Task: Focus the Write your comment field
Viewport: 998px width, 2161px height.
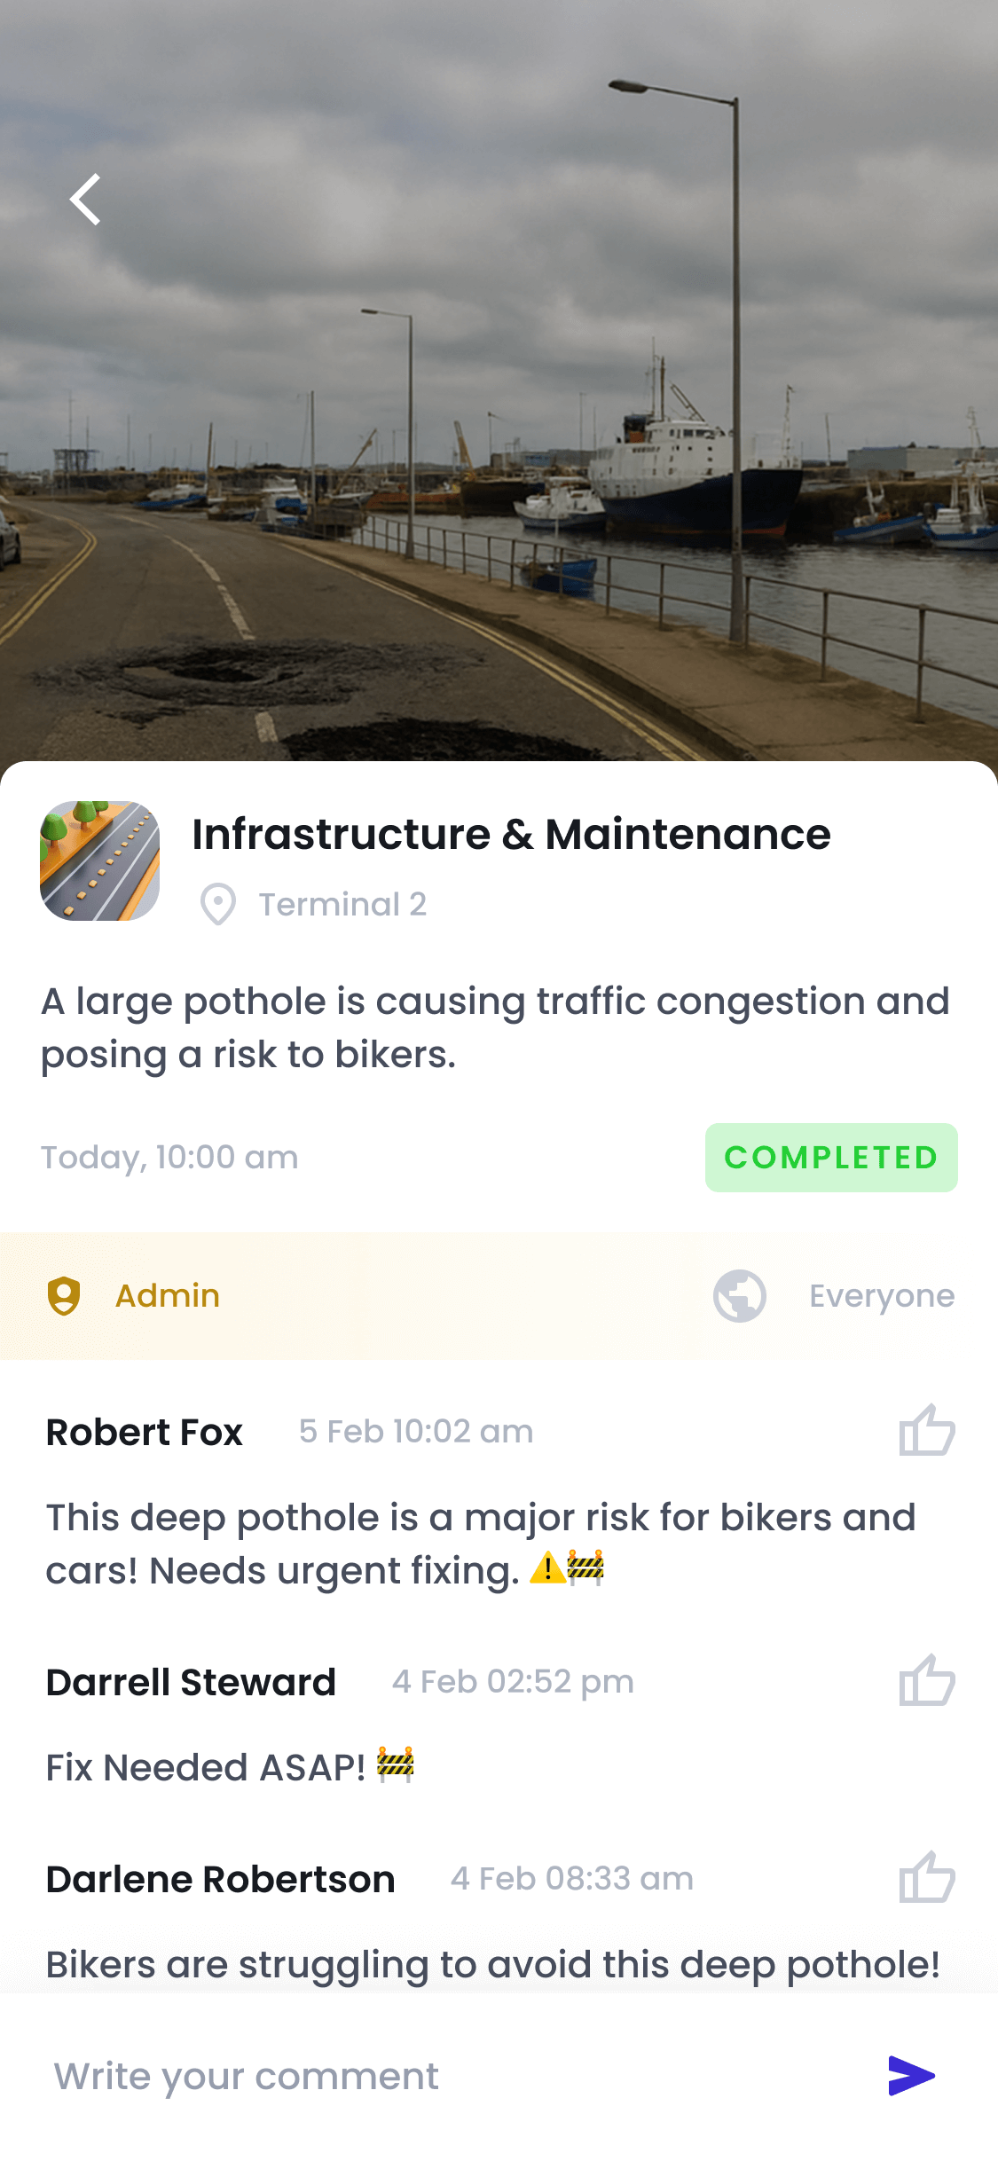Action: [x=444, y=2076]
